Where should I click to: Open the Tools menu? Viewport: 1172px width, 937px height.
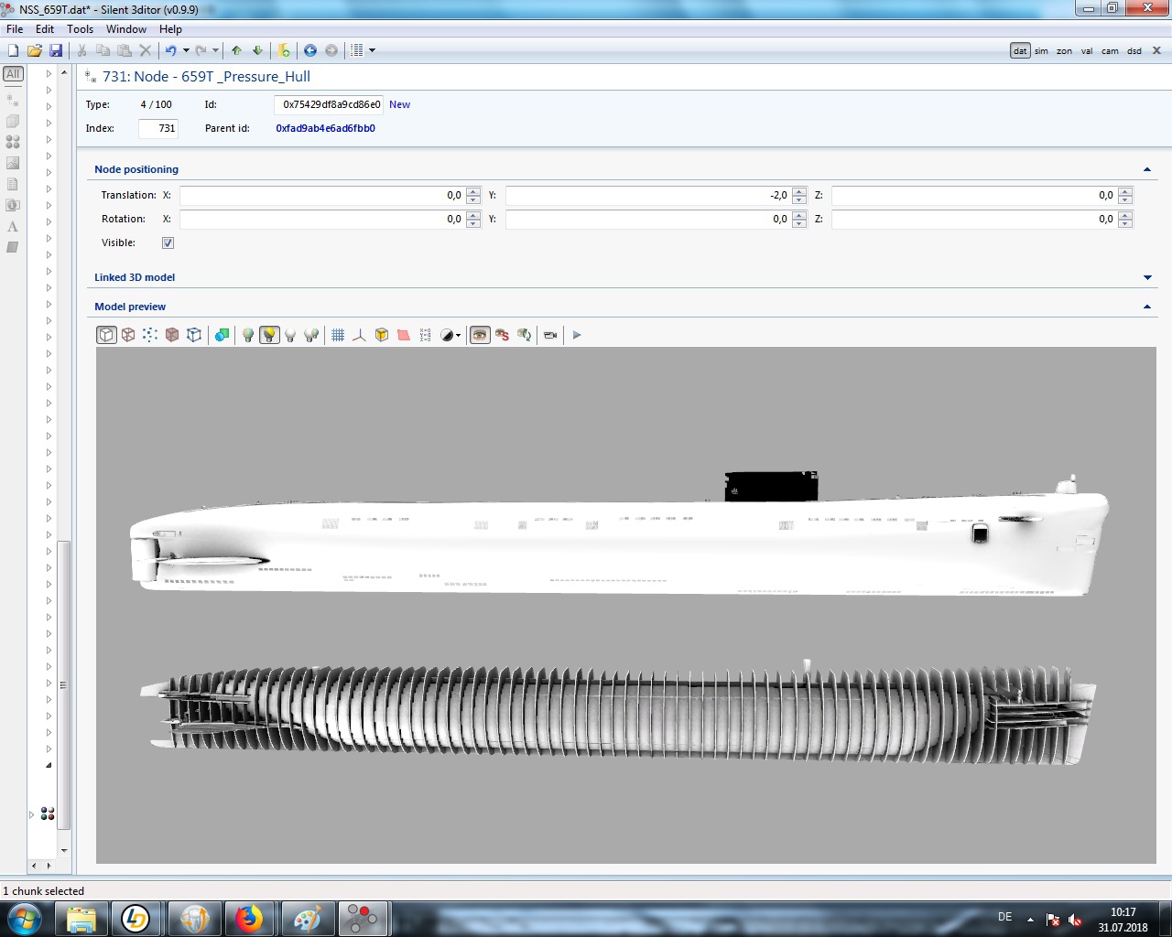click(81, 29)
